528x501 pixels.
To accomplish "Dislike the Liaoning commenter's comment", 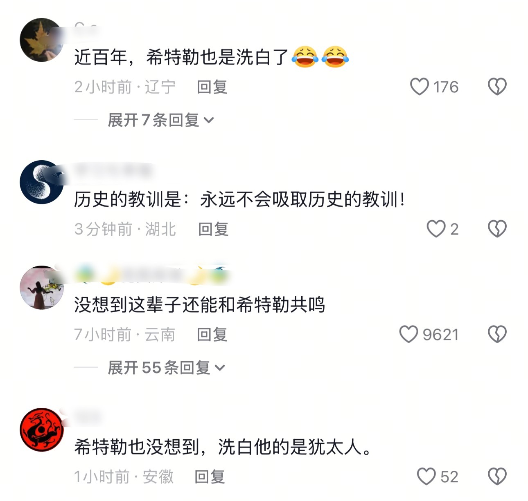I will point(497,87).
